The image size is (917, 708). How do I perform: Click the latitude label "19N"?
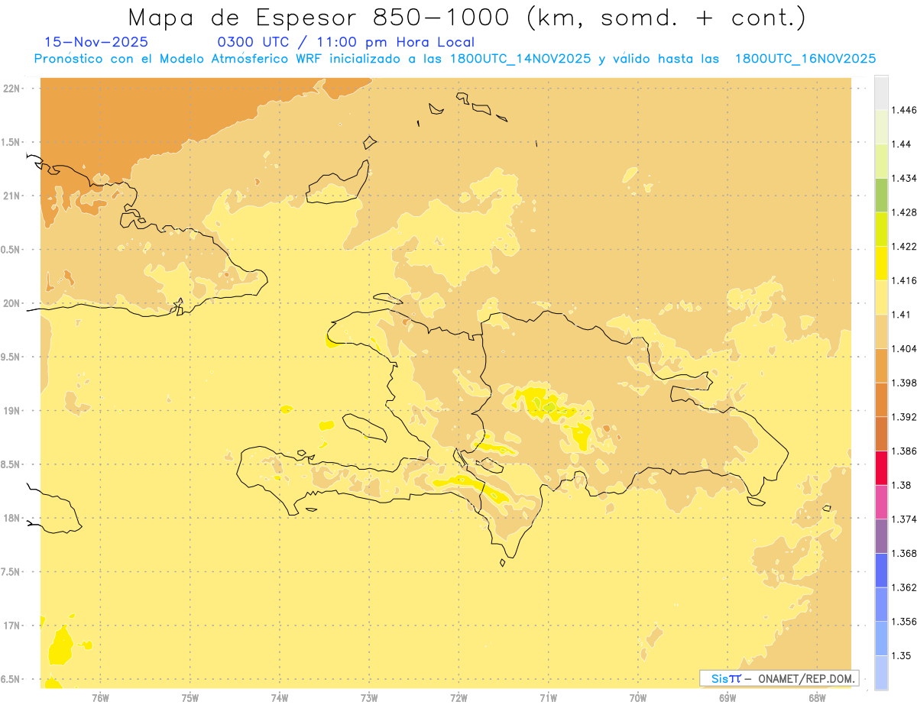(x=12, y=411)
